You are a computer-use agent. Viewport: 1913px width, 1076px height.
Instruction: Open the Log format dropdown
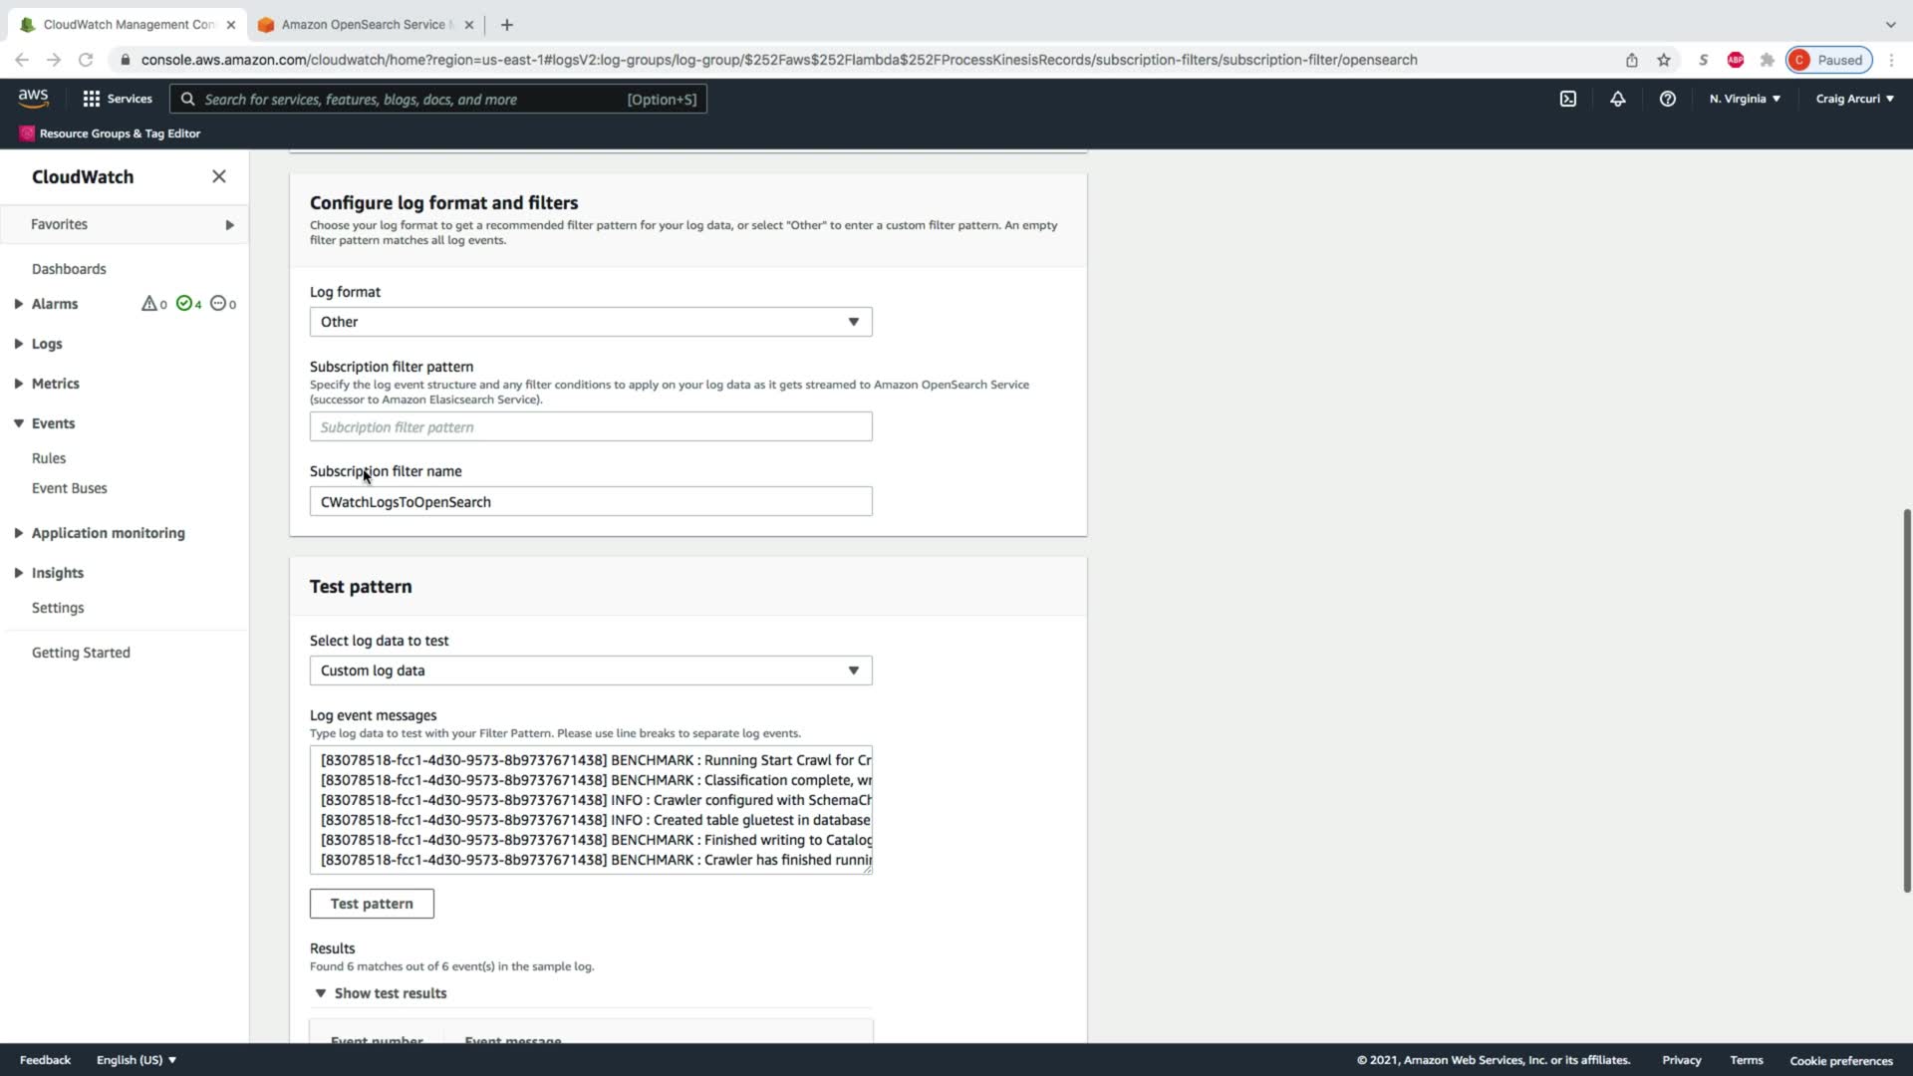click(x=590, y=322)
